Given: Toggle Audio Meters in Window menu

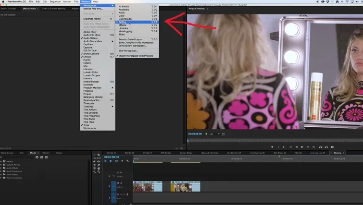Looking at the screenshot, I should point(98,38).
